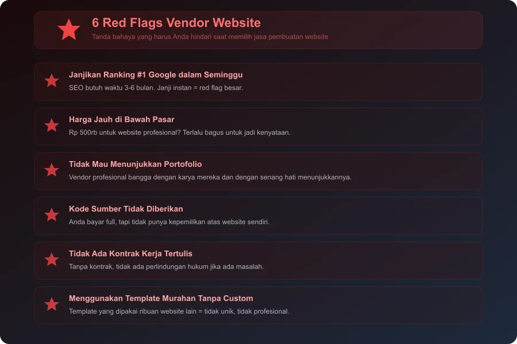Viewport: 517px width, 344px height.
Task: Click the star icon next to 'Harga Jauh di Bawah Pasar'
Action: tap(52, 126)
